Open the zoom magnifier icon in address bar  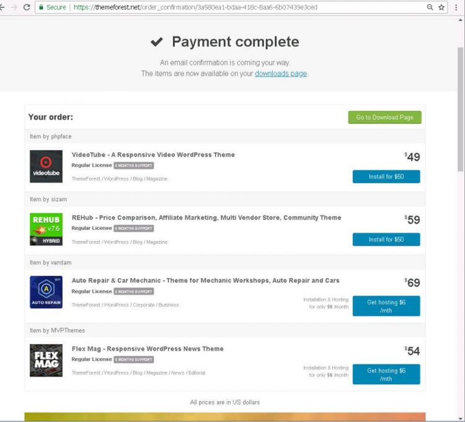click(430, 7)
